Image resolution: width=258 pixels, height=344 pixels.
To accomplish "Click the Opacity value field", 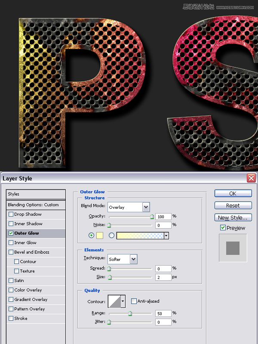I will tap(163, 217).
